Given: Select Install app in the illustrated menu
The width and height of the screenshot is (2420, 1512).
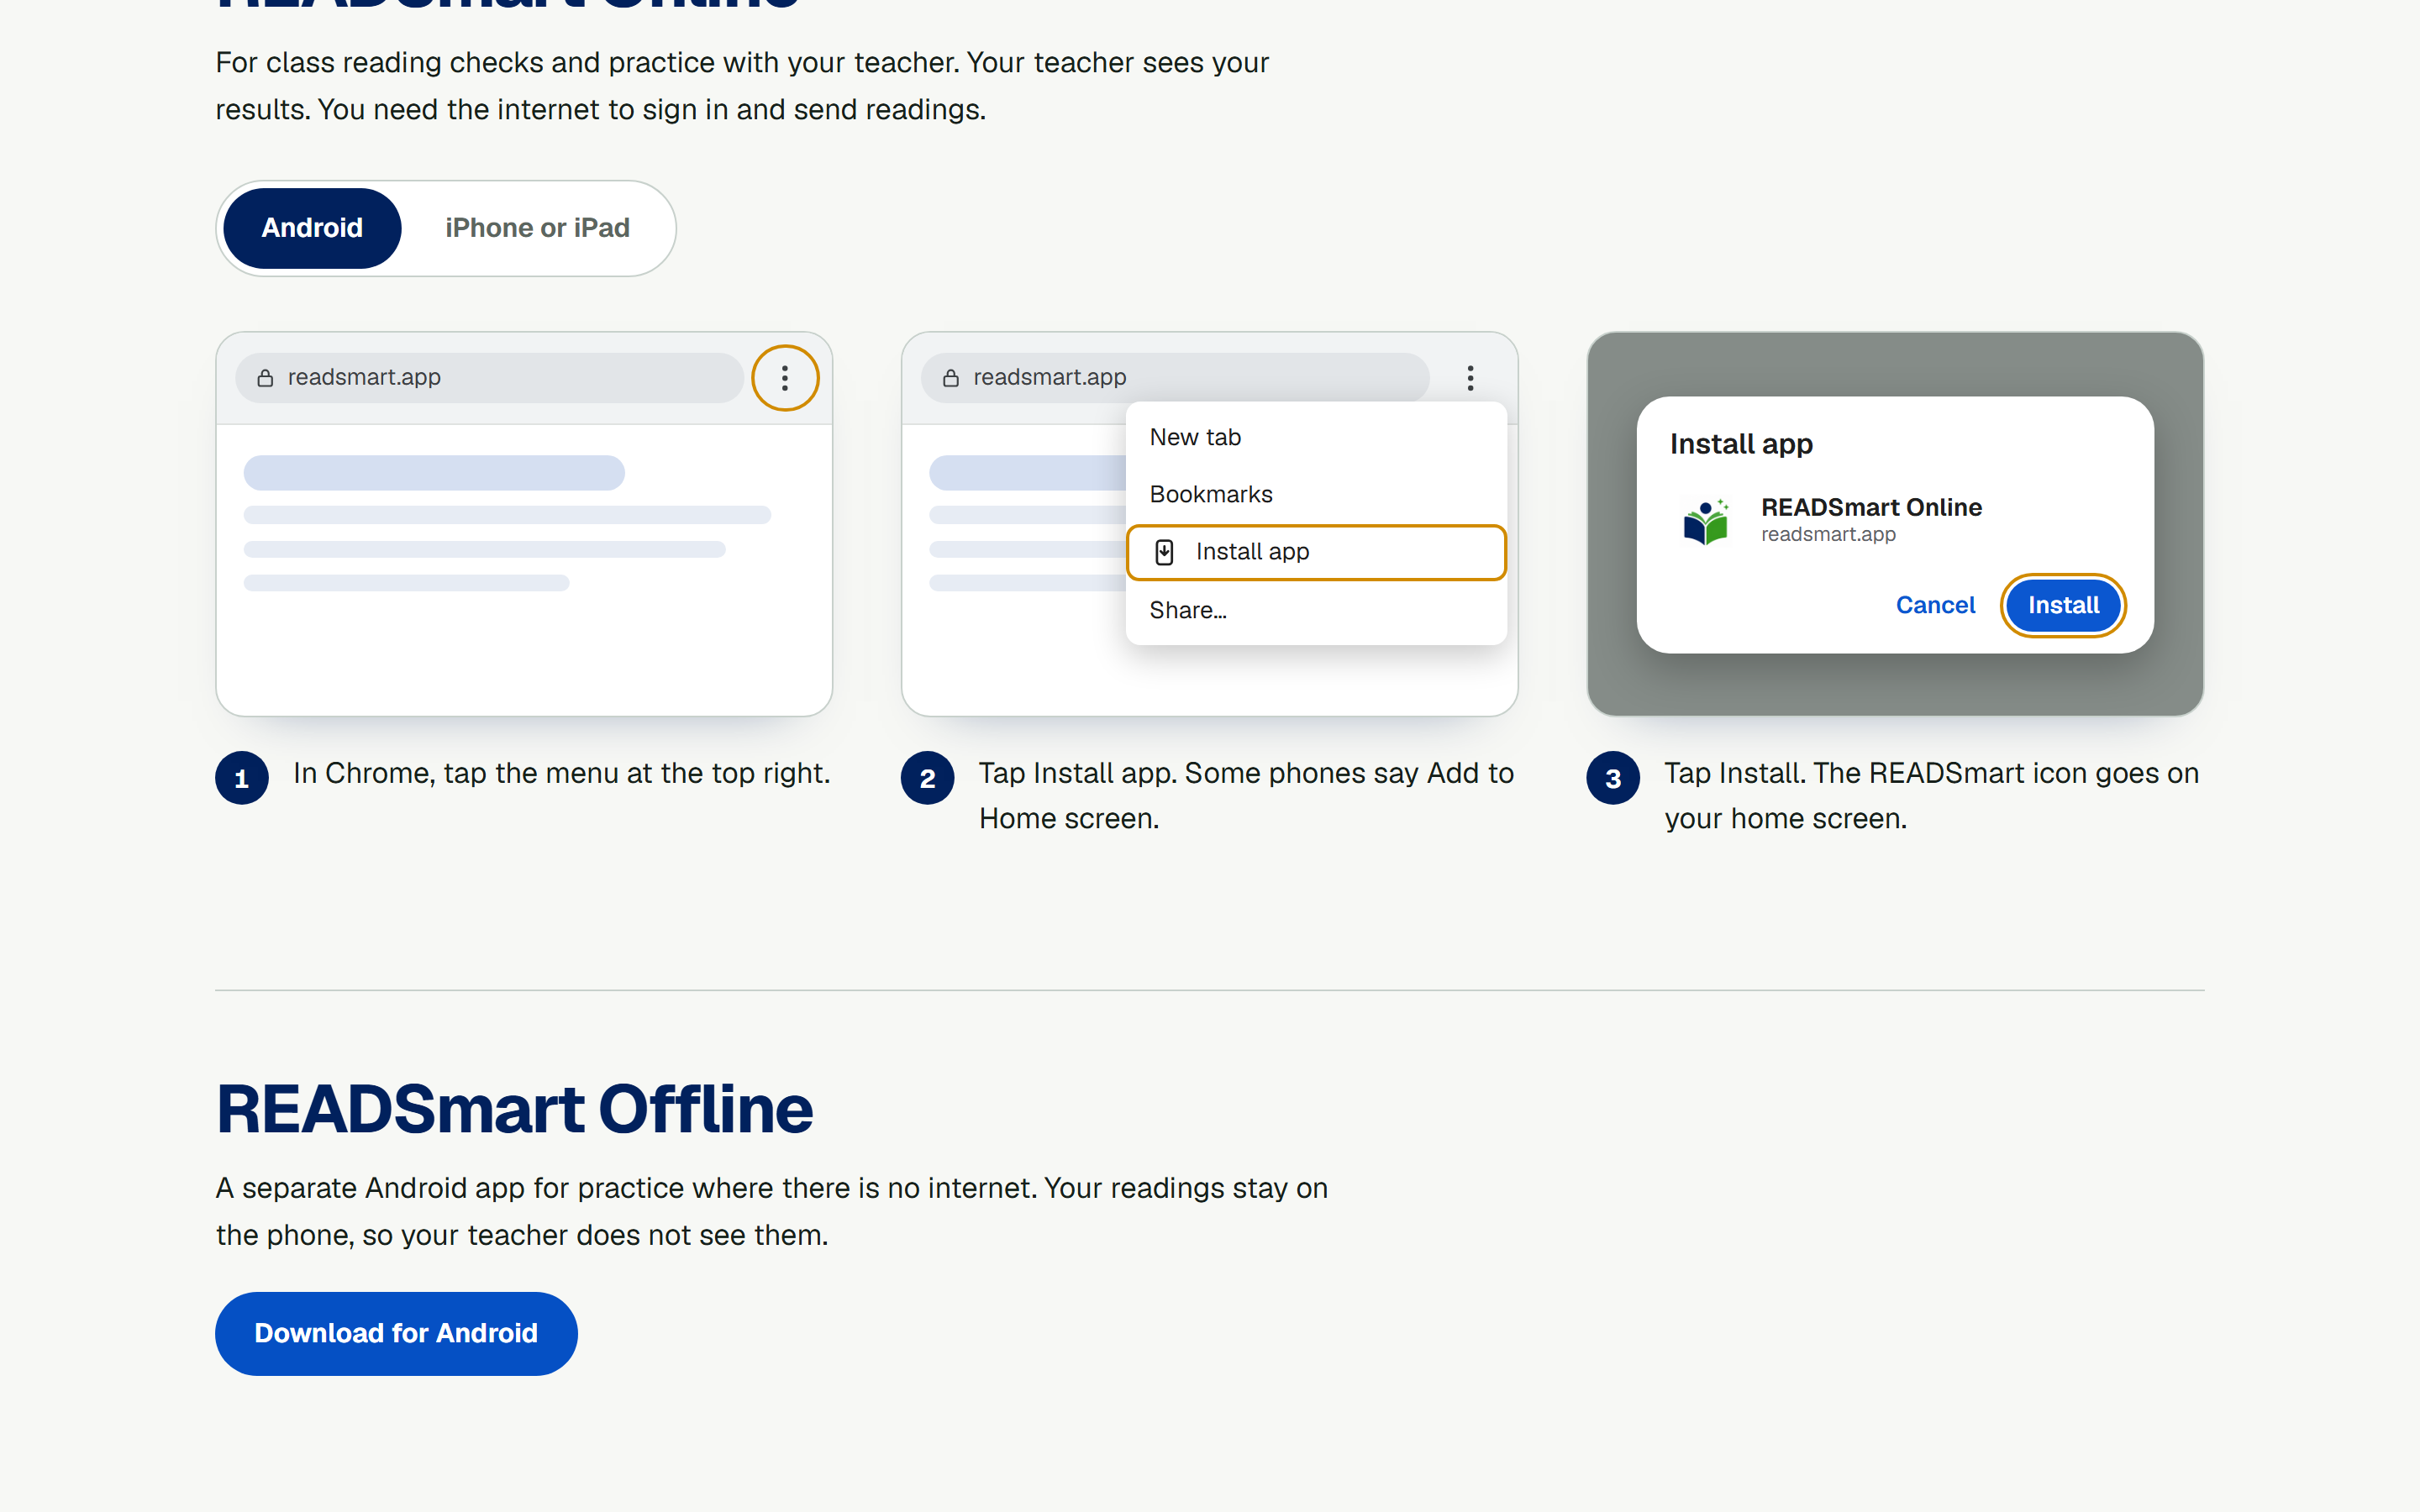Looking at the screenshot, I should [x=1316, y=552].
